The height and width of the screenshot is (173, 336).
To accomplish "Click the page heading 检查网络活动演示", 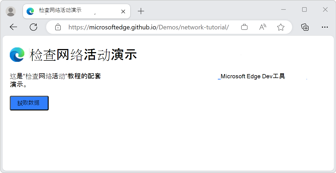I will point(83,55).
